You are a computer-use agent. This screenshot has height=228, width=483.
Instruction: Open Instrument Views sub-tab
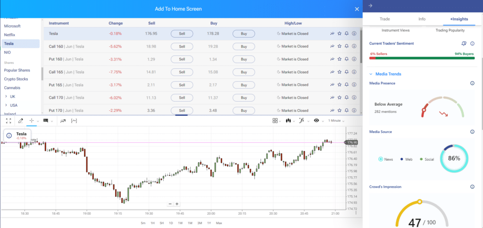pos(396,31)
